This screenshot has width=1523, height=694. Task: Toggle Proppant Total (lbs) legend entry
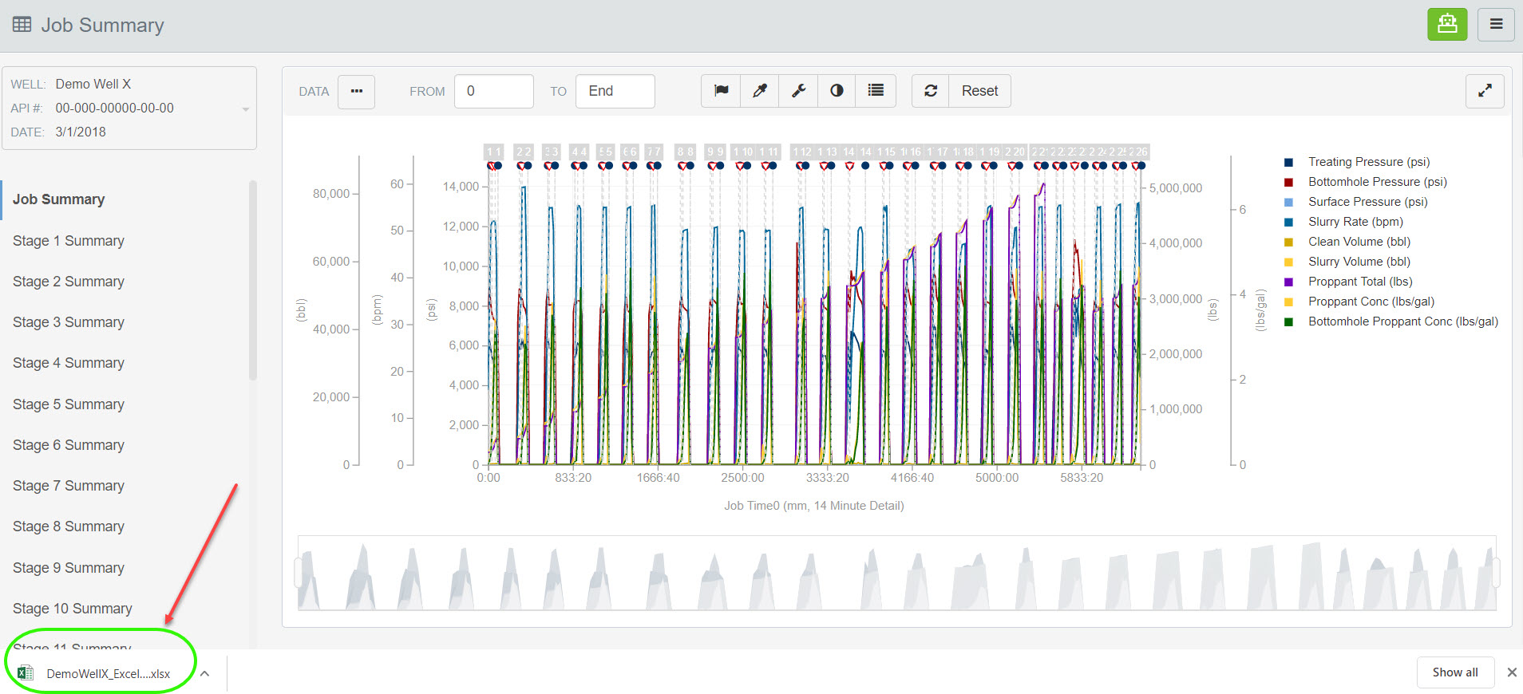point(1359,282)
